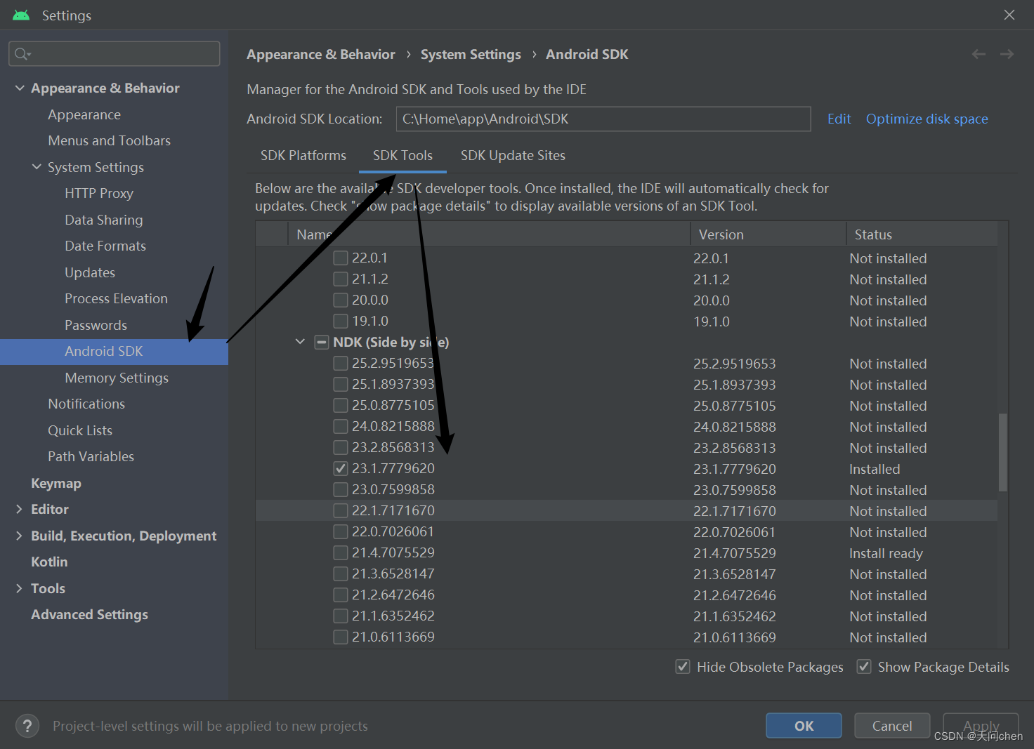Open Menus and Toolbars settings
The width and height of the screenshot is (1034, 749).
coord(110,140)
